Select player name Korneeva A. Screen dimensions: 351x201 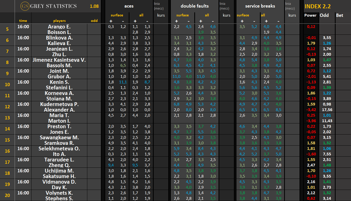(59, 93)
